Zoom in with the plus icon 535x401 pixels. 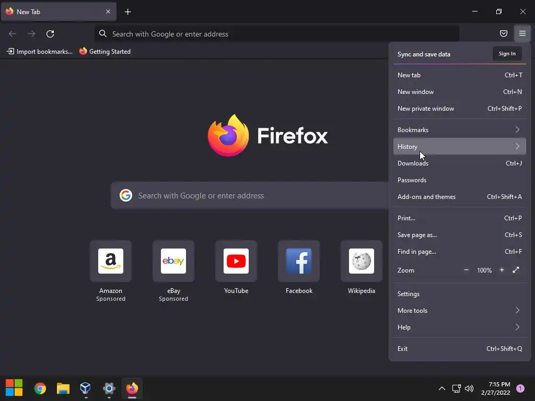pos(502,270)
